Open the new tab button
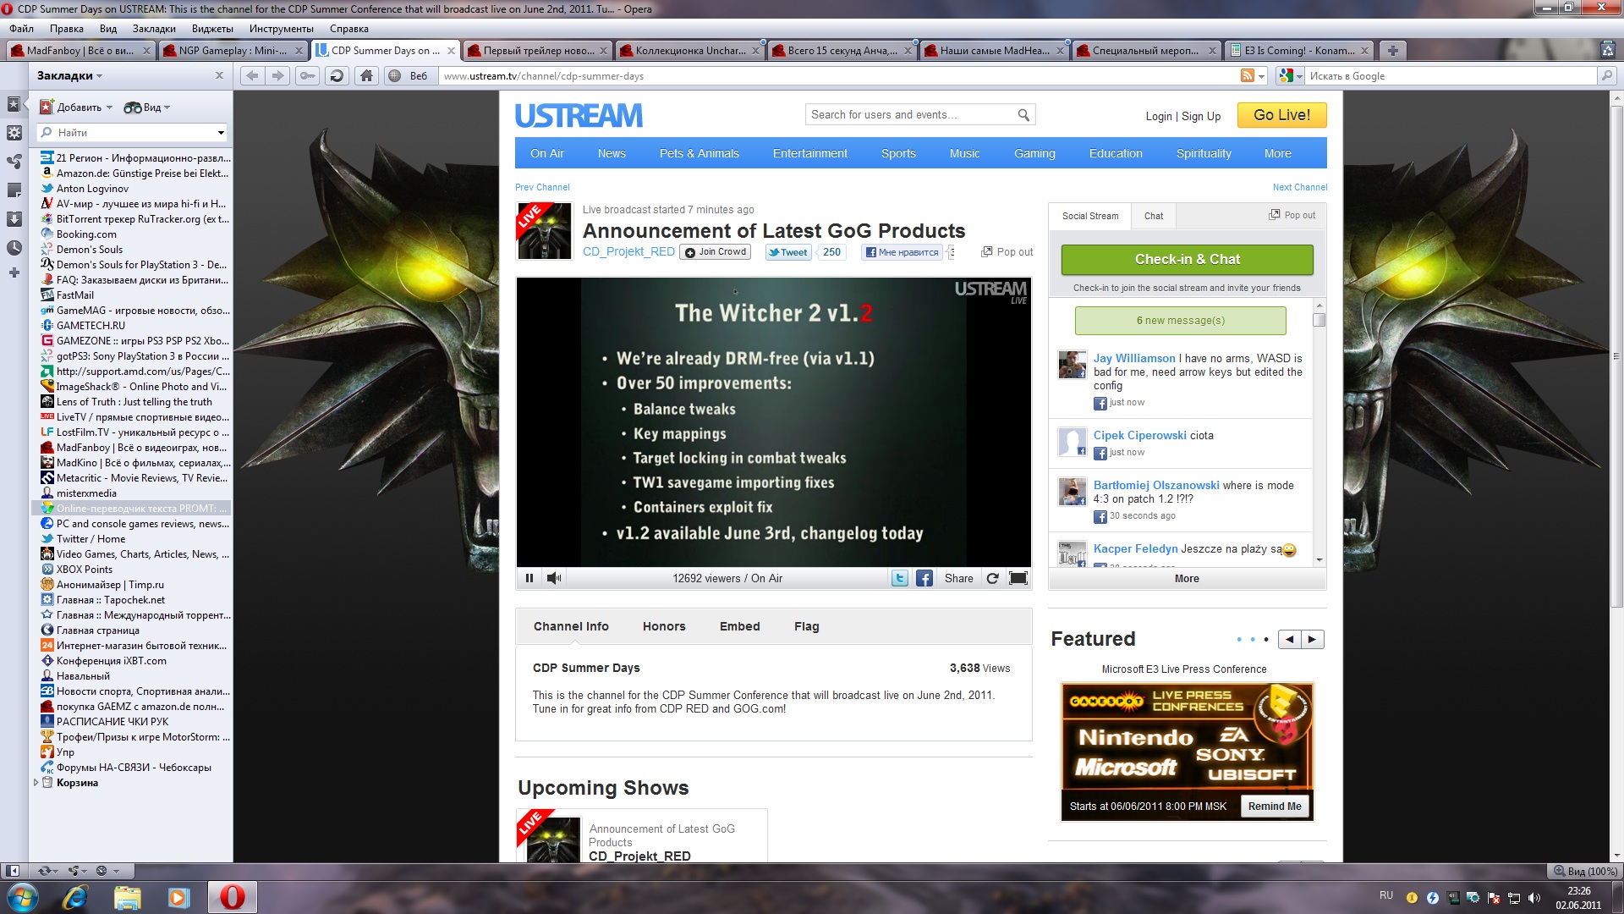 pyautogui.click(x=1392, y=51)
